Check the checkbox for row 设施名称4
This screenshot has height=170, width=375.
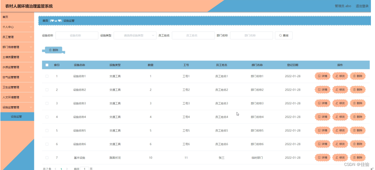coord(47,117)
